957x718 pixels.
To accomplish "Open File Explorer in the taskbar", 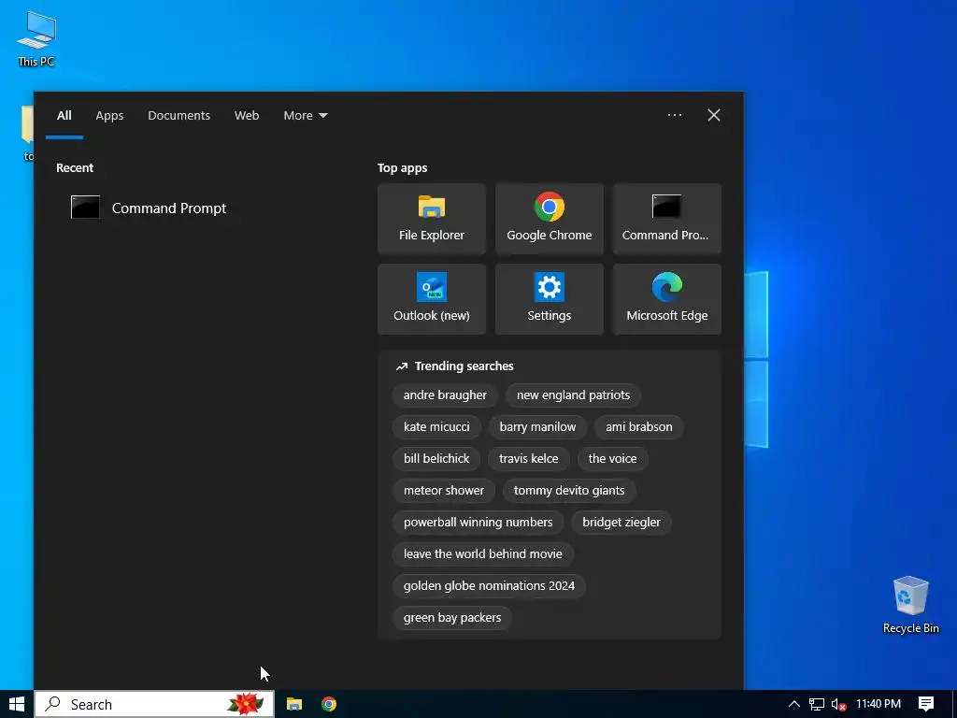I will click(294, 704).
